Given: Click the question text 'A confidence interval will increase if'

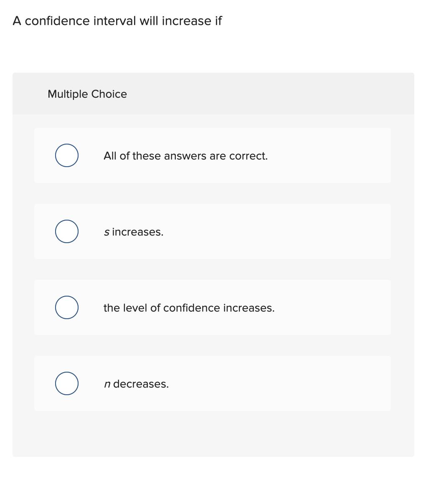Looking at the screenshot, I should (117, 20).
